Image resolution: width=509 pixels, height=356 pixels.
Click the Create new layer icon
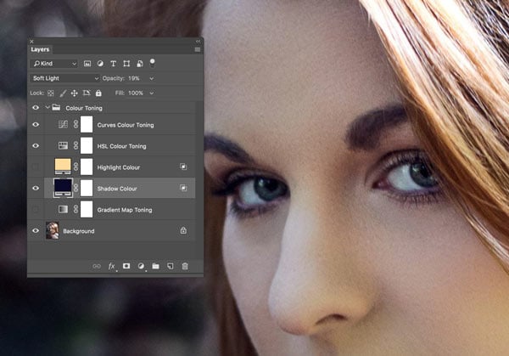(x=170, y=266)
